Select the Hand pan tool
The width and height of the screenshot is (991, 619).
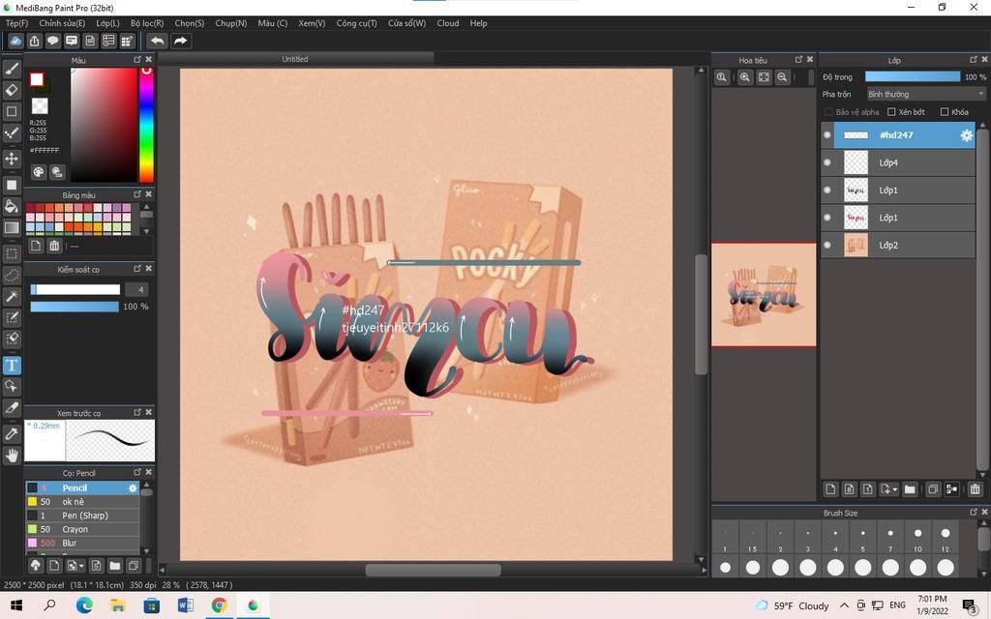pyautogui.click(x=12, y=455)
